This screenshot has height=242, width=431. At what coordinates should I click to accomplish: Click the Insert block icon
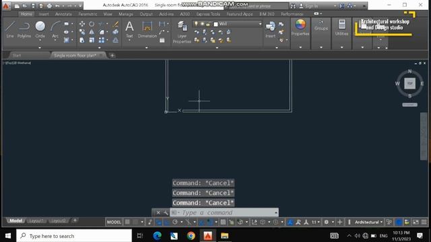[x=270, y=30]
